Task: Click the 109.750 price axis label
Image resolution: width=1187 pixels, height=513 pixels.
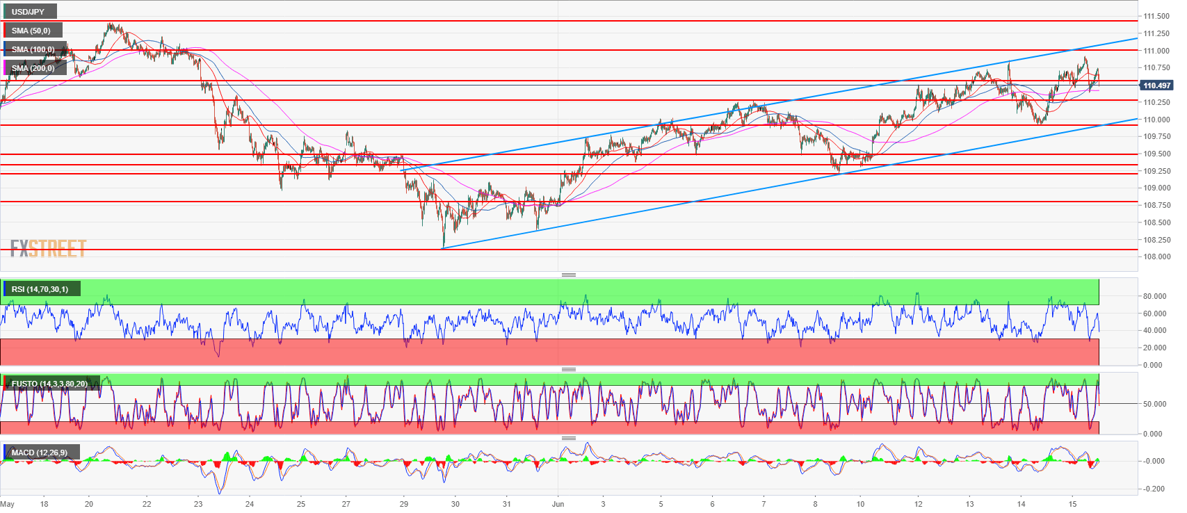Action: click(x=1156, y=136)
